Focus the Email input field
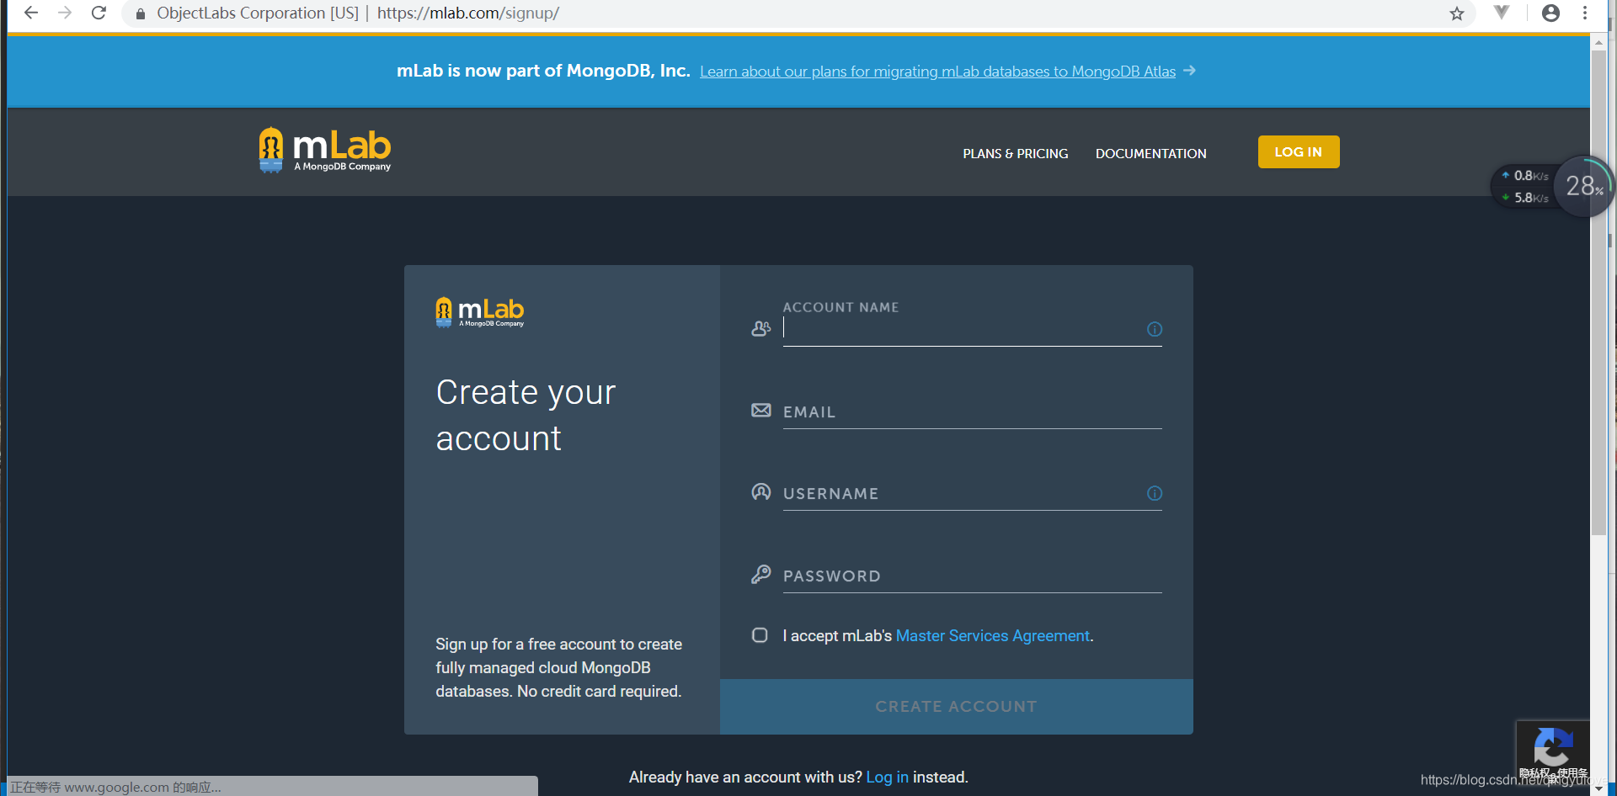Viewport: 1617px width, 796px height. 972,411
